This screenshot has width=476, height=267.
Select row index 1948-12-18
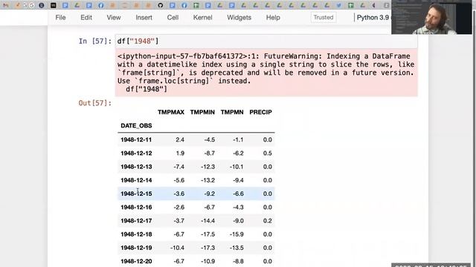(136, 234)
